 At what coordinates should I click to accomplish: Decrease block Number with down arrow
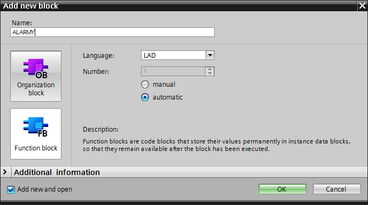210,73
